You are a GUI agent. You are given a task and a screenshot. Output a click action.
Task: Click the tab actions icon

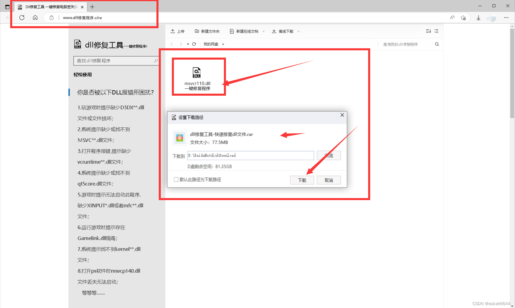[7, 7]
